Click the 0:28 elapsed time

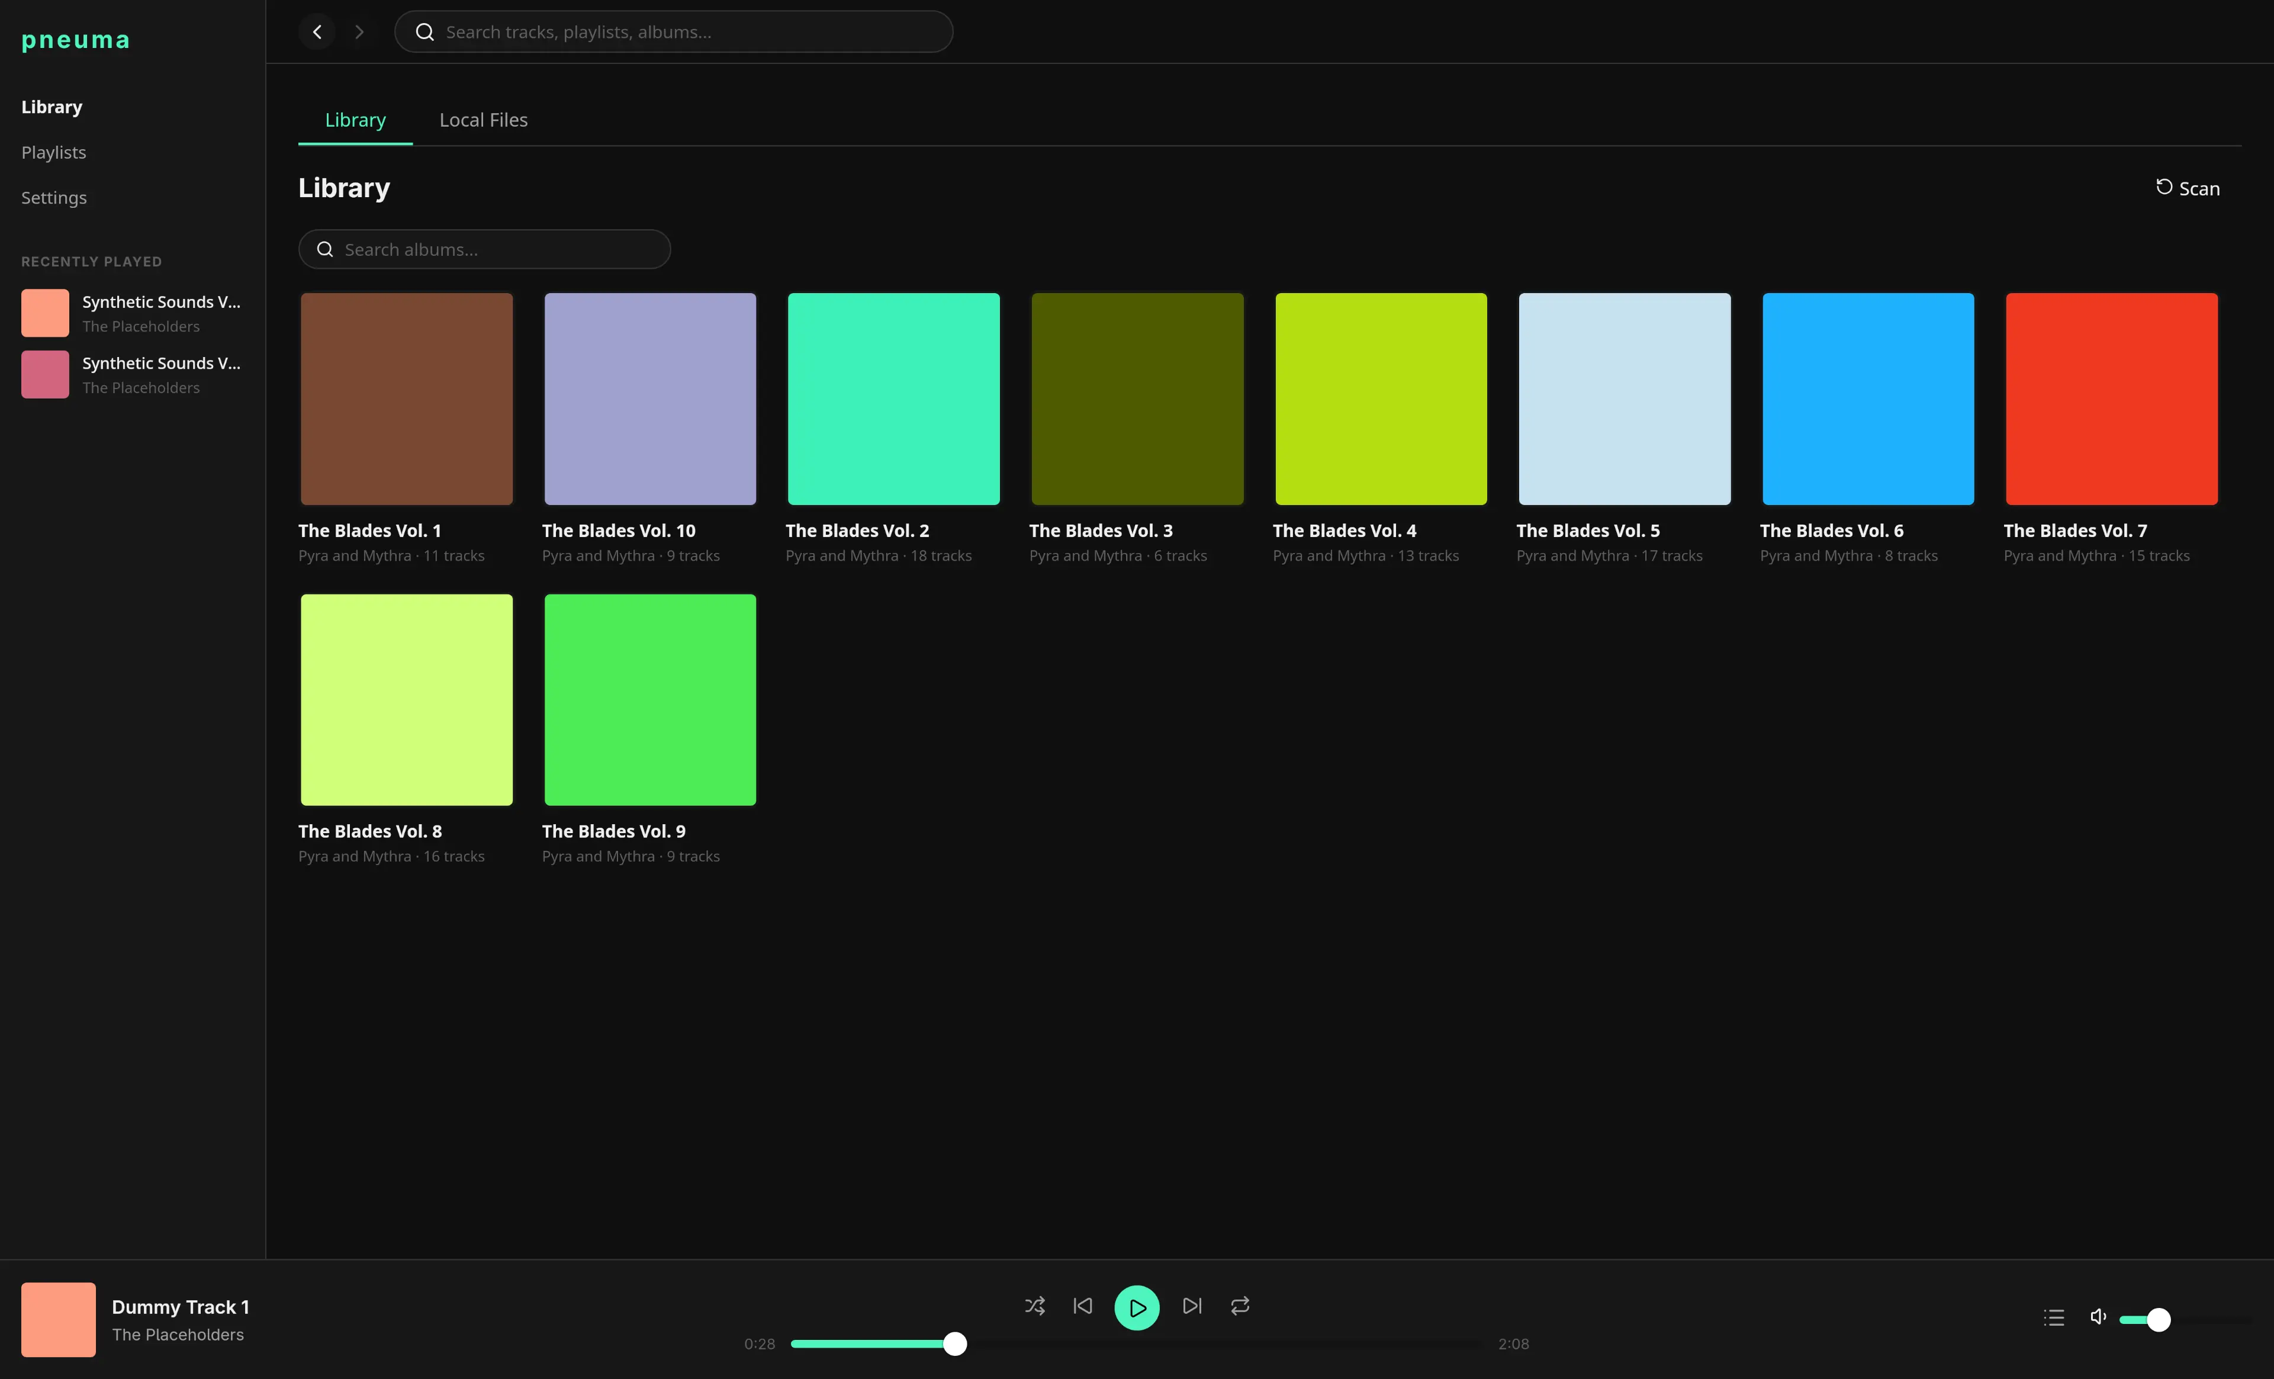pyautogui.click(x=760, y=1344)
